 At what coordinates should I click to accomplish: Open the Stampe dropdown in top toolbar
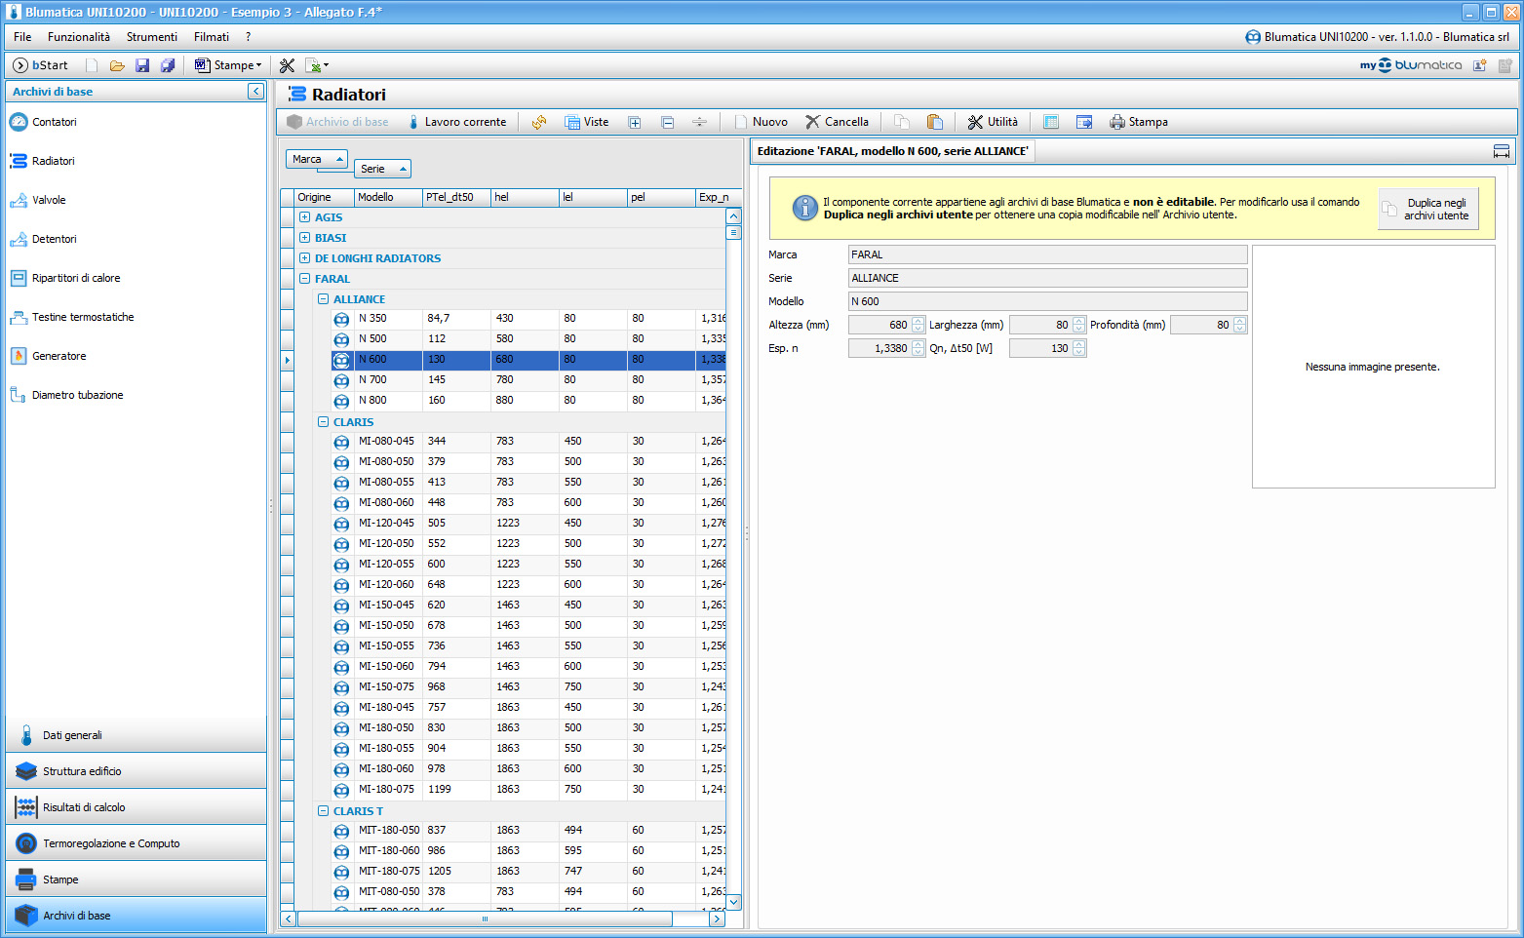pyautogui.click(x=229, y=65)
